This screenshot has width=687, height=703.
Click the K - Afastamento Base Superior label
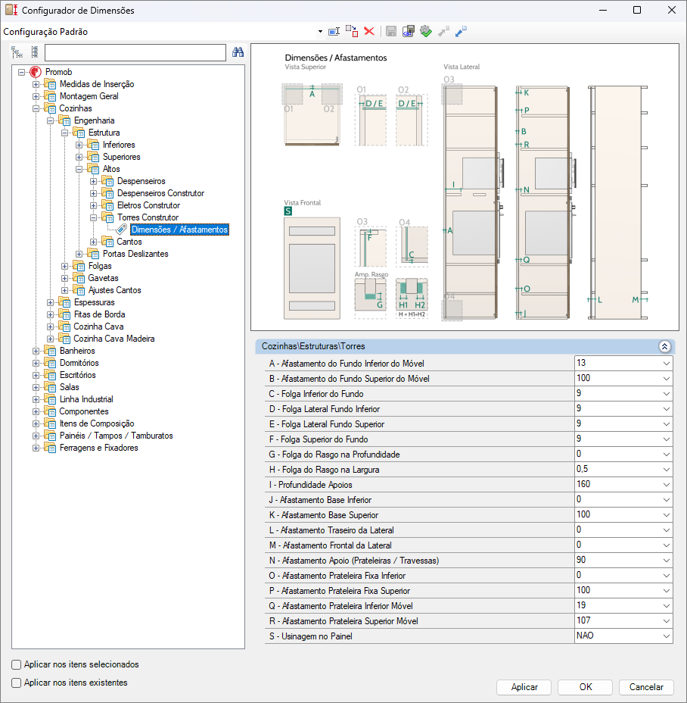[324, 514]
